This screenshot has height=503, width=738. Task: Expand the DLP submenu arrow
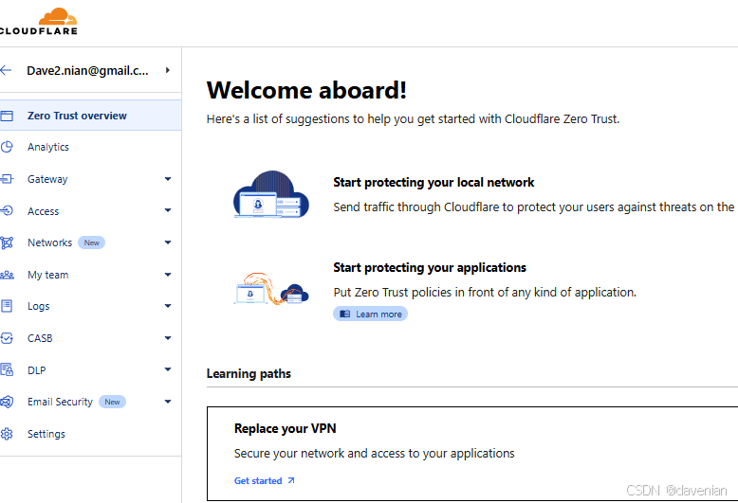click(x=168, y=369)
